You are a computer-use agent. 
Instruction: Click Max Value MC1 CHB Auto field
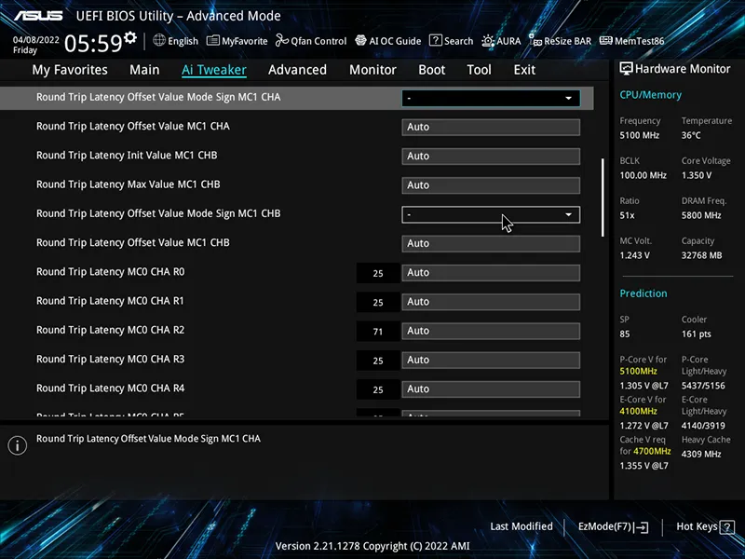(491, 184)
